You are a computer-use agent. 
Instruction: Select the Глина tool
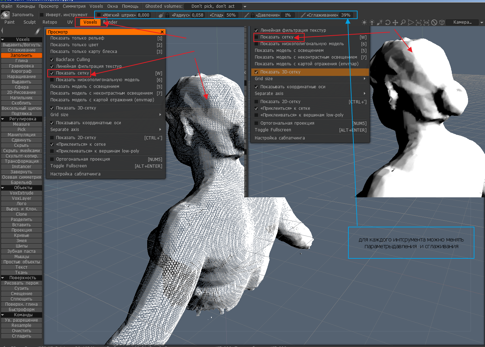click(x=22, y=61)
